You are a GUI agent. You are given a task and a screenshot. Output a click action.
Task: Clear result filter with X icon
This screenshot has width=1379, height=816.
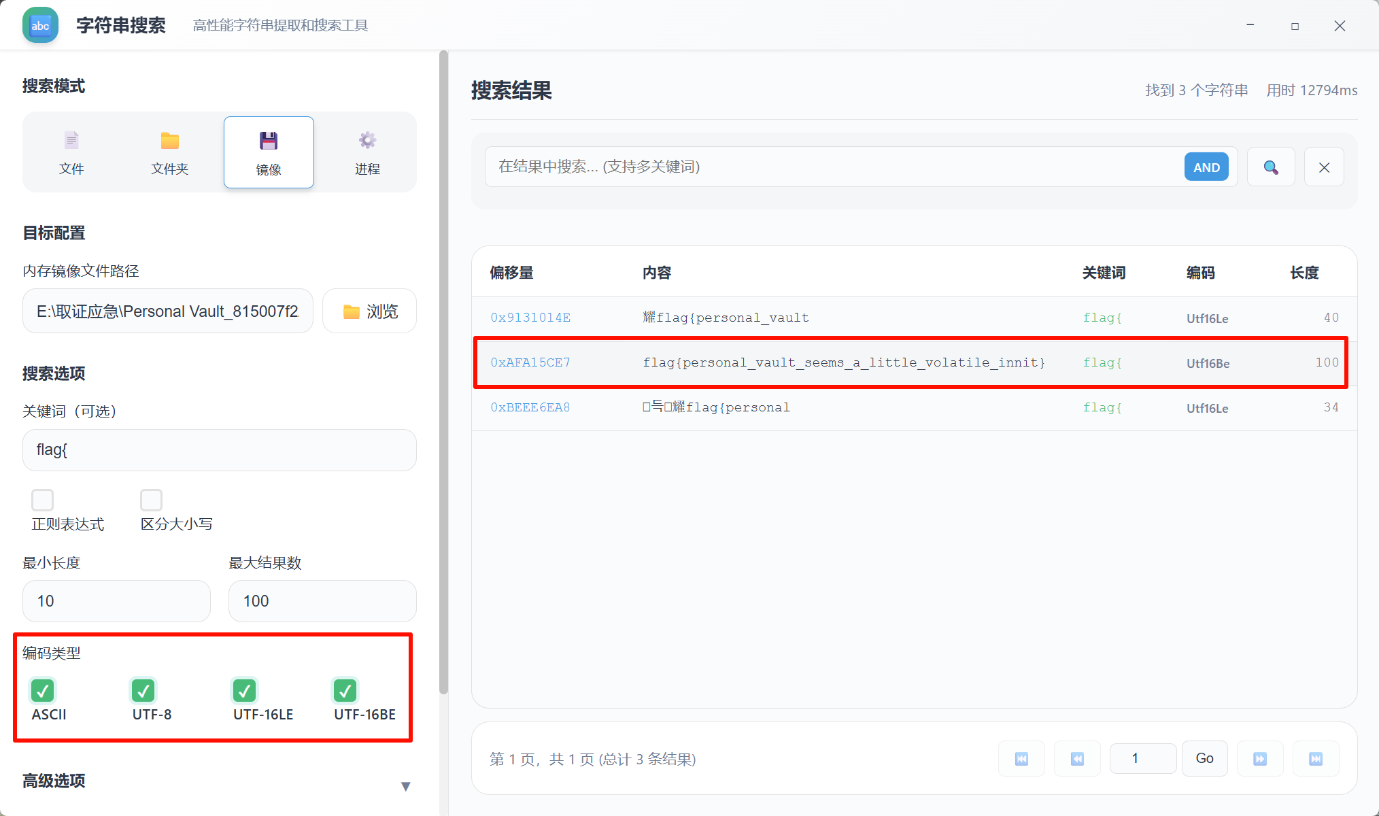pyautogui.click(x=1324, y=167)
